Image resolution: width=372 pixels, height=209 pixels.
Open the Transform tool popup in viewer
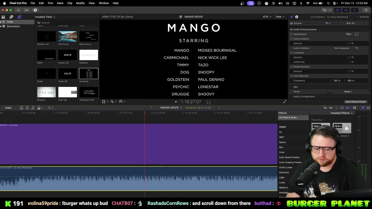[105, 102]
